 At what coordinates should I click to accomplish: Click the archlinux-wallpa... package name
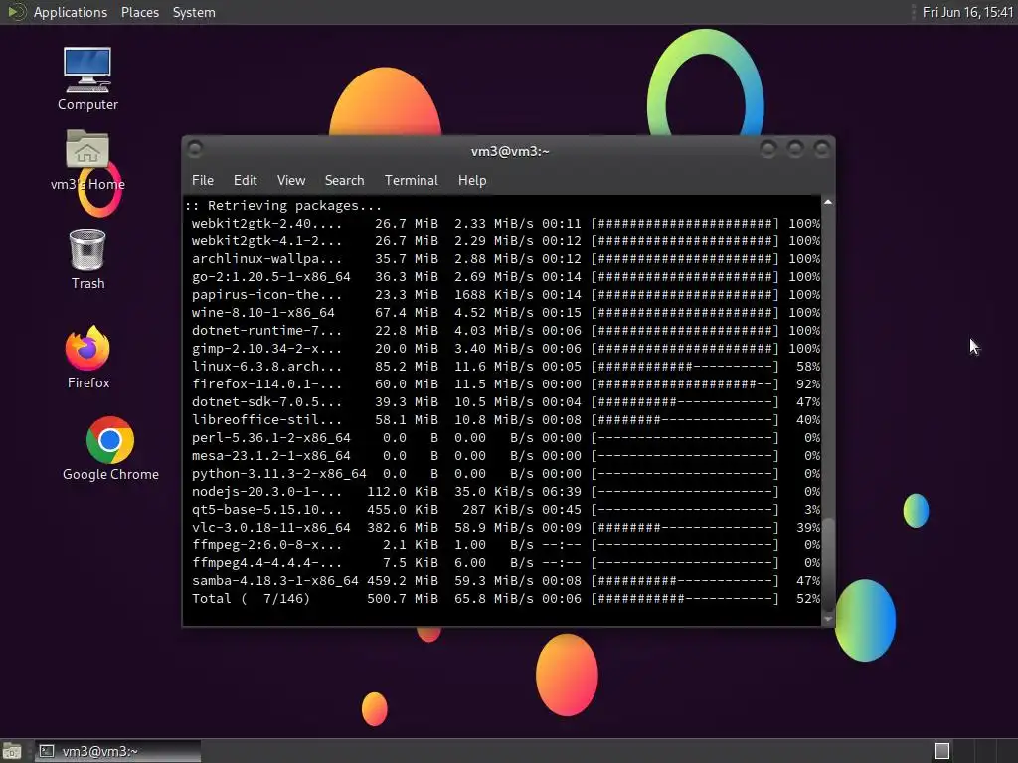266,259
